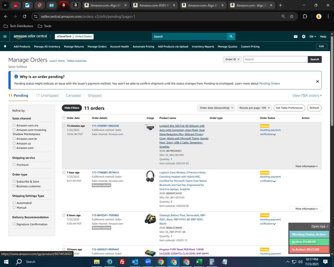Select order 111-4784981-5864240 checkbox
Screen dimensions: 334x267
click(64, 126)
